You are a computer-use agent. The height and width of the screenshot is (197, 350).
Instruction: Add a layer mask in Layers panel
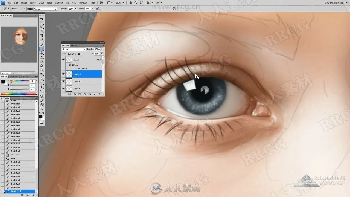pyautogui.click(x=80, y=94)
